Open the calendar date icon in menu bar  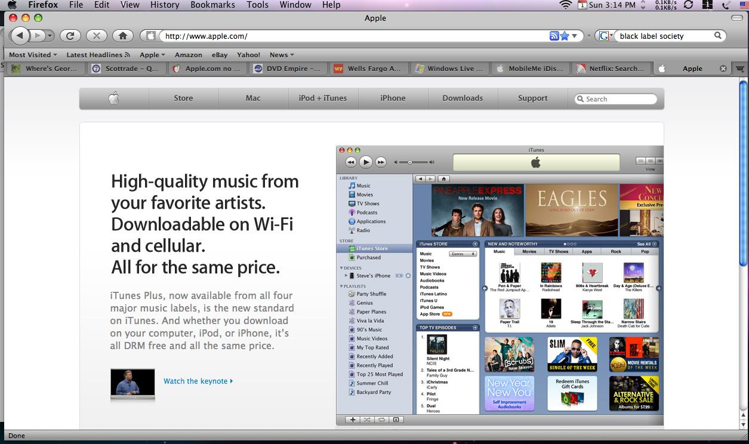(x=582, y=5)
